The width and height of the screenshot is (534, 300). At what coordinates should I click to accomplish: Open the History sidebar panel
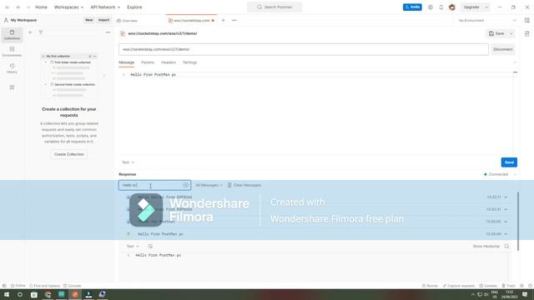(x=12, y=68)
